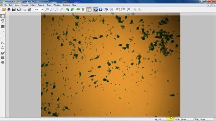Click the Save All double-floppy icon

(19, 9)
